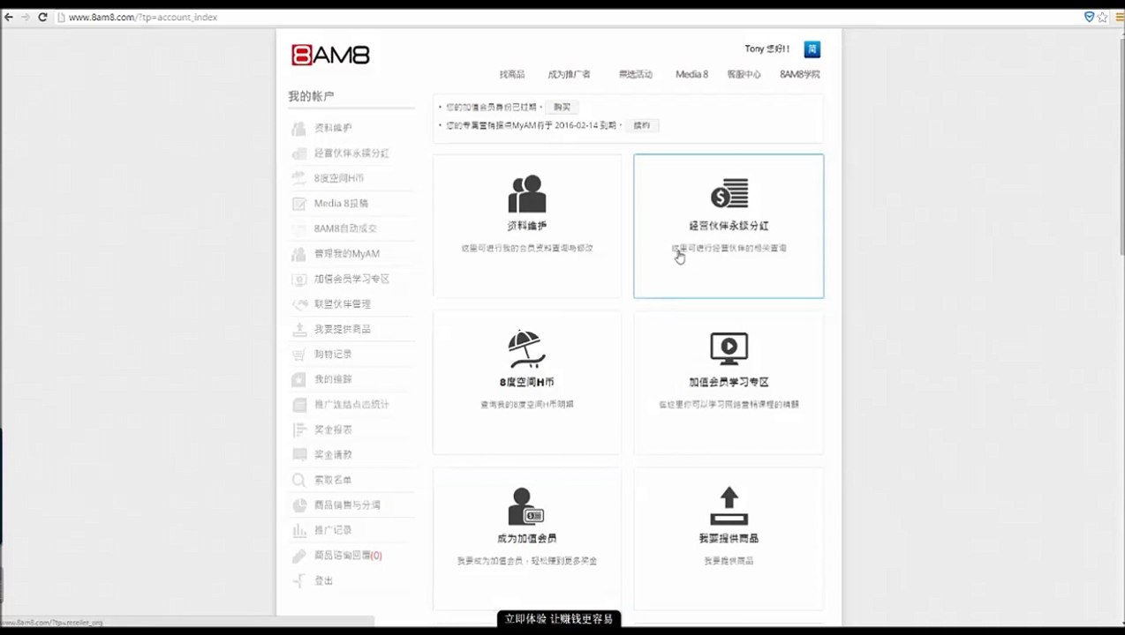Click the dollar coins icon in 经营伙伴永续分红 card

(729, 193)
